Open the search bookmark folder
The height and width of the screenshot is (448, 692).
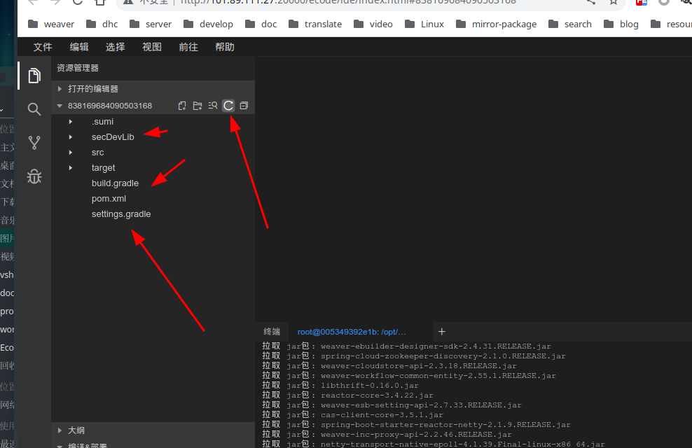[569, 24]
